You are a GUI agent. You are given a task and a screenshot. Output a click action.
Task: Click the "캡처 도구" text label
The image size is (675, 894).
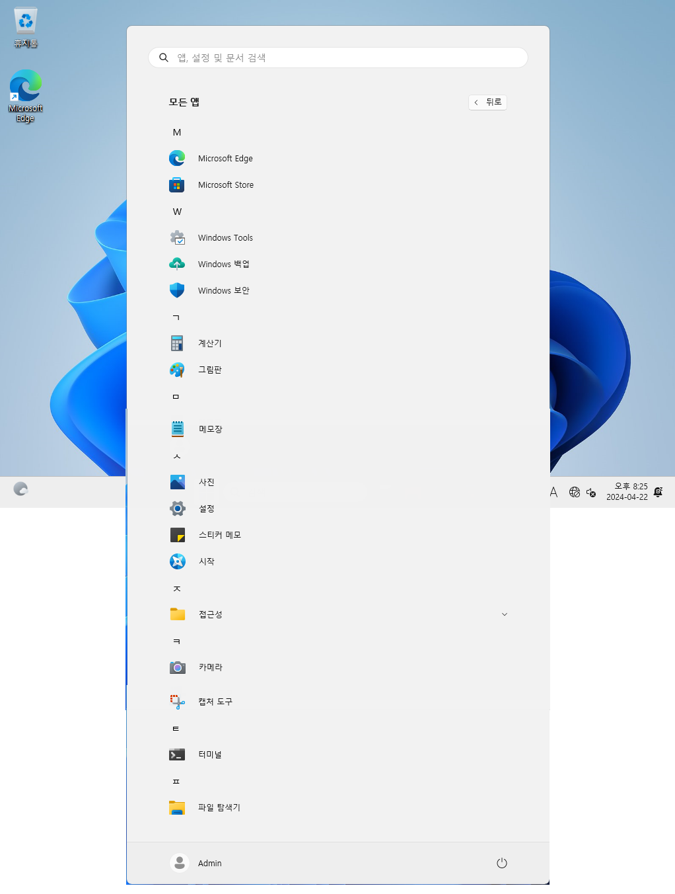point(215,702)
